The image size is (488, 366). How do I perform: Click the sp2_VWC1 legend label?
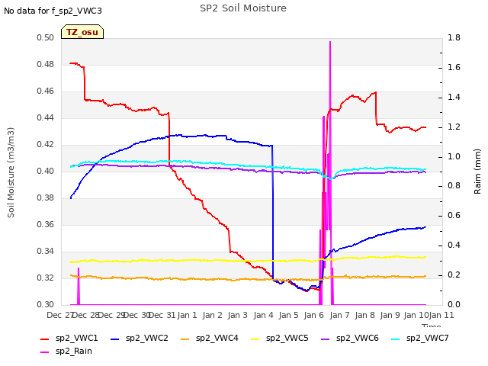pos(76,338)
